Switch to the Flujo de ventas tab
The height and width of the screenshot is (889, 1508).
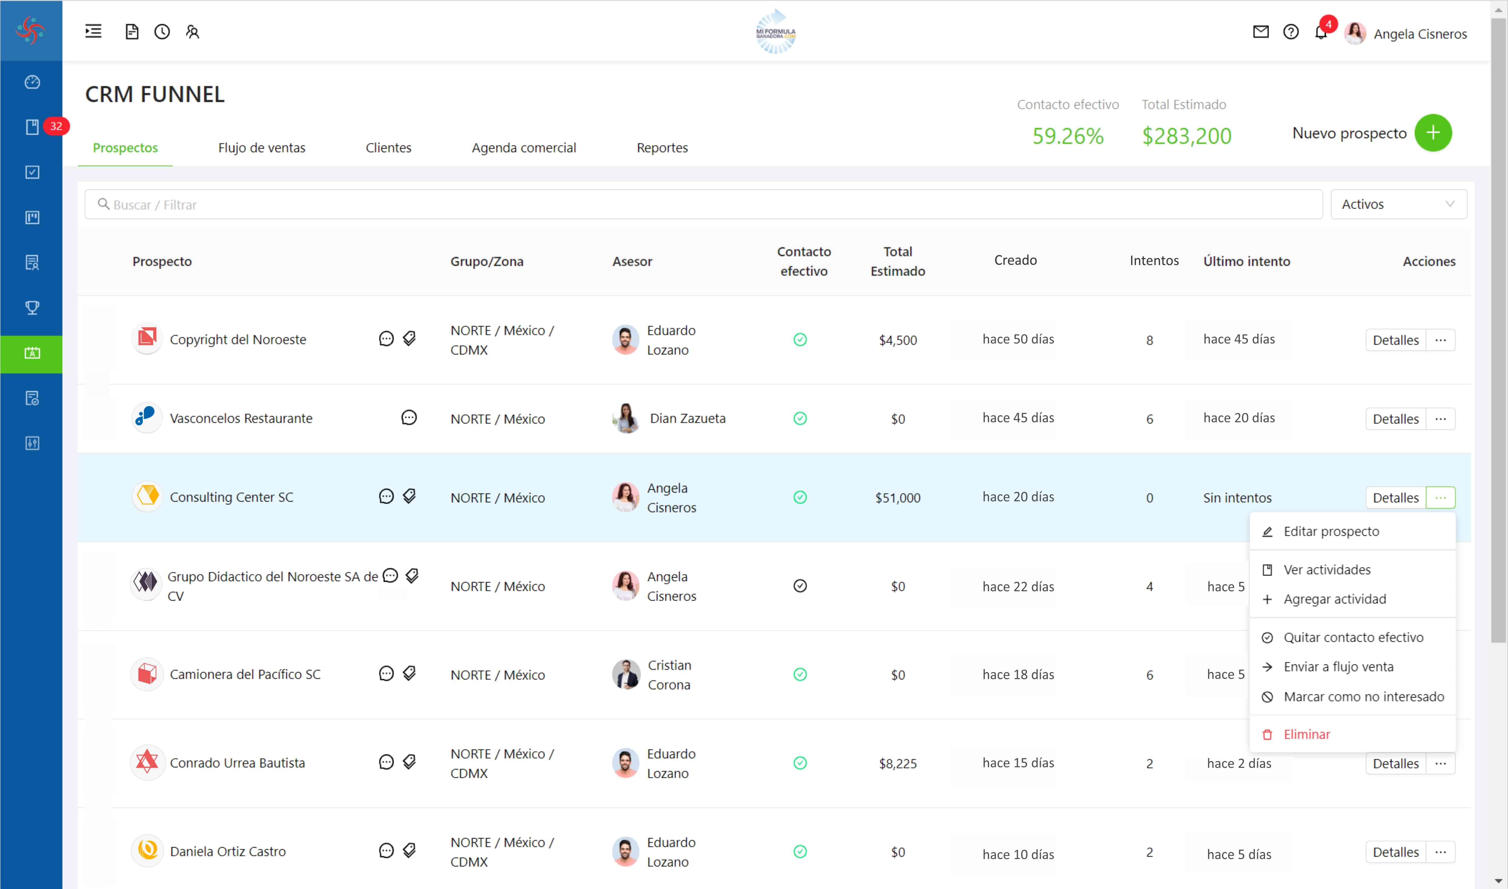click(261, 148)
